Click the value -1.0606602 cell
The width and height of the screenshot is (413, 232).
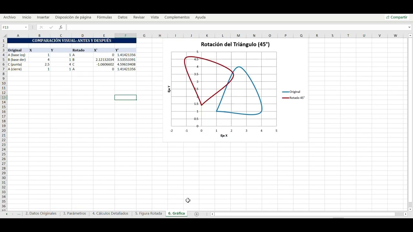[104, 64]
